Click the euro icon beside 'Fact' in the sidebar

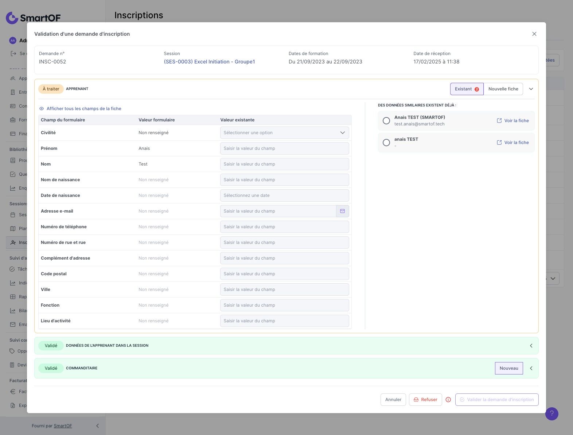(x=13, y=392)
